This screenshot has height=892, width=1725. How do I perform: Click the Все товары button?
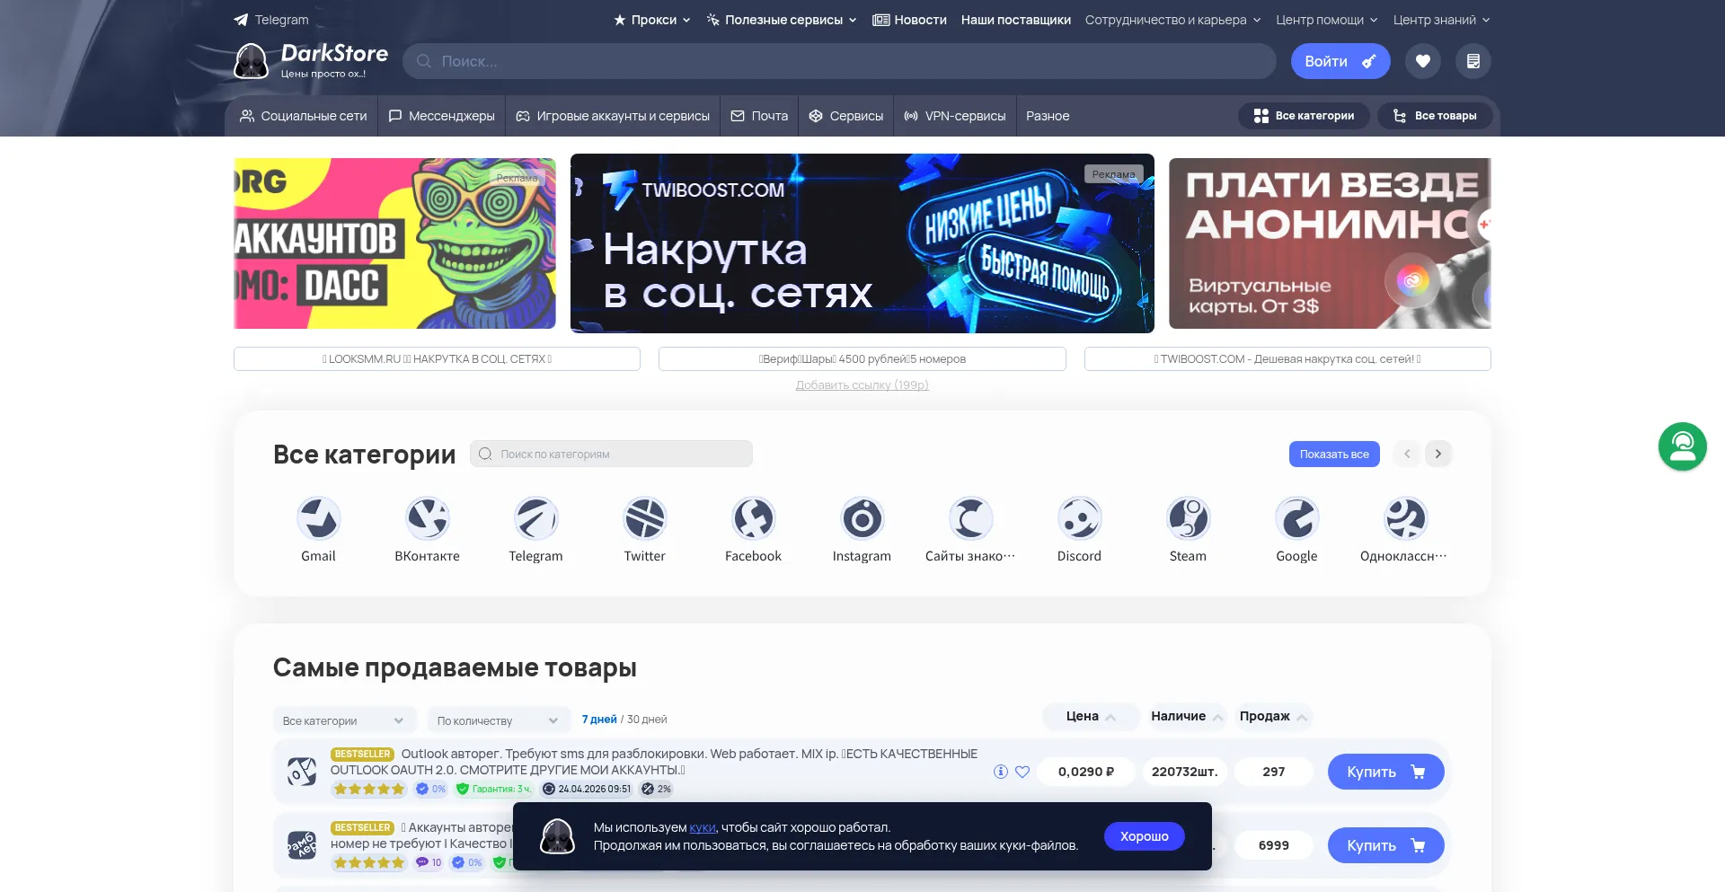click(1435, 116)
